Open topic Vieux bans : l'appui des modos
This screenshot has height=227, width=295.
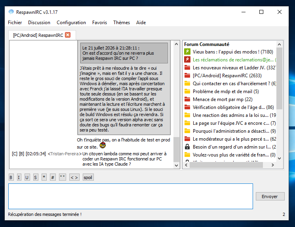[233, 52]
